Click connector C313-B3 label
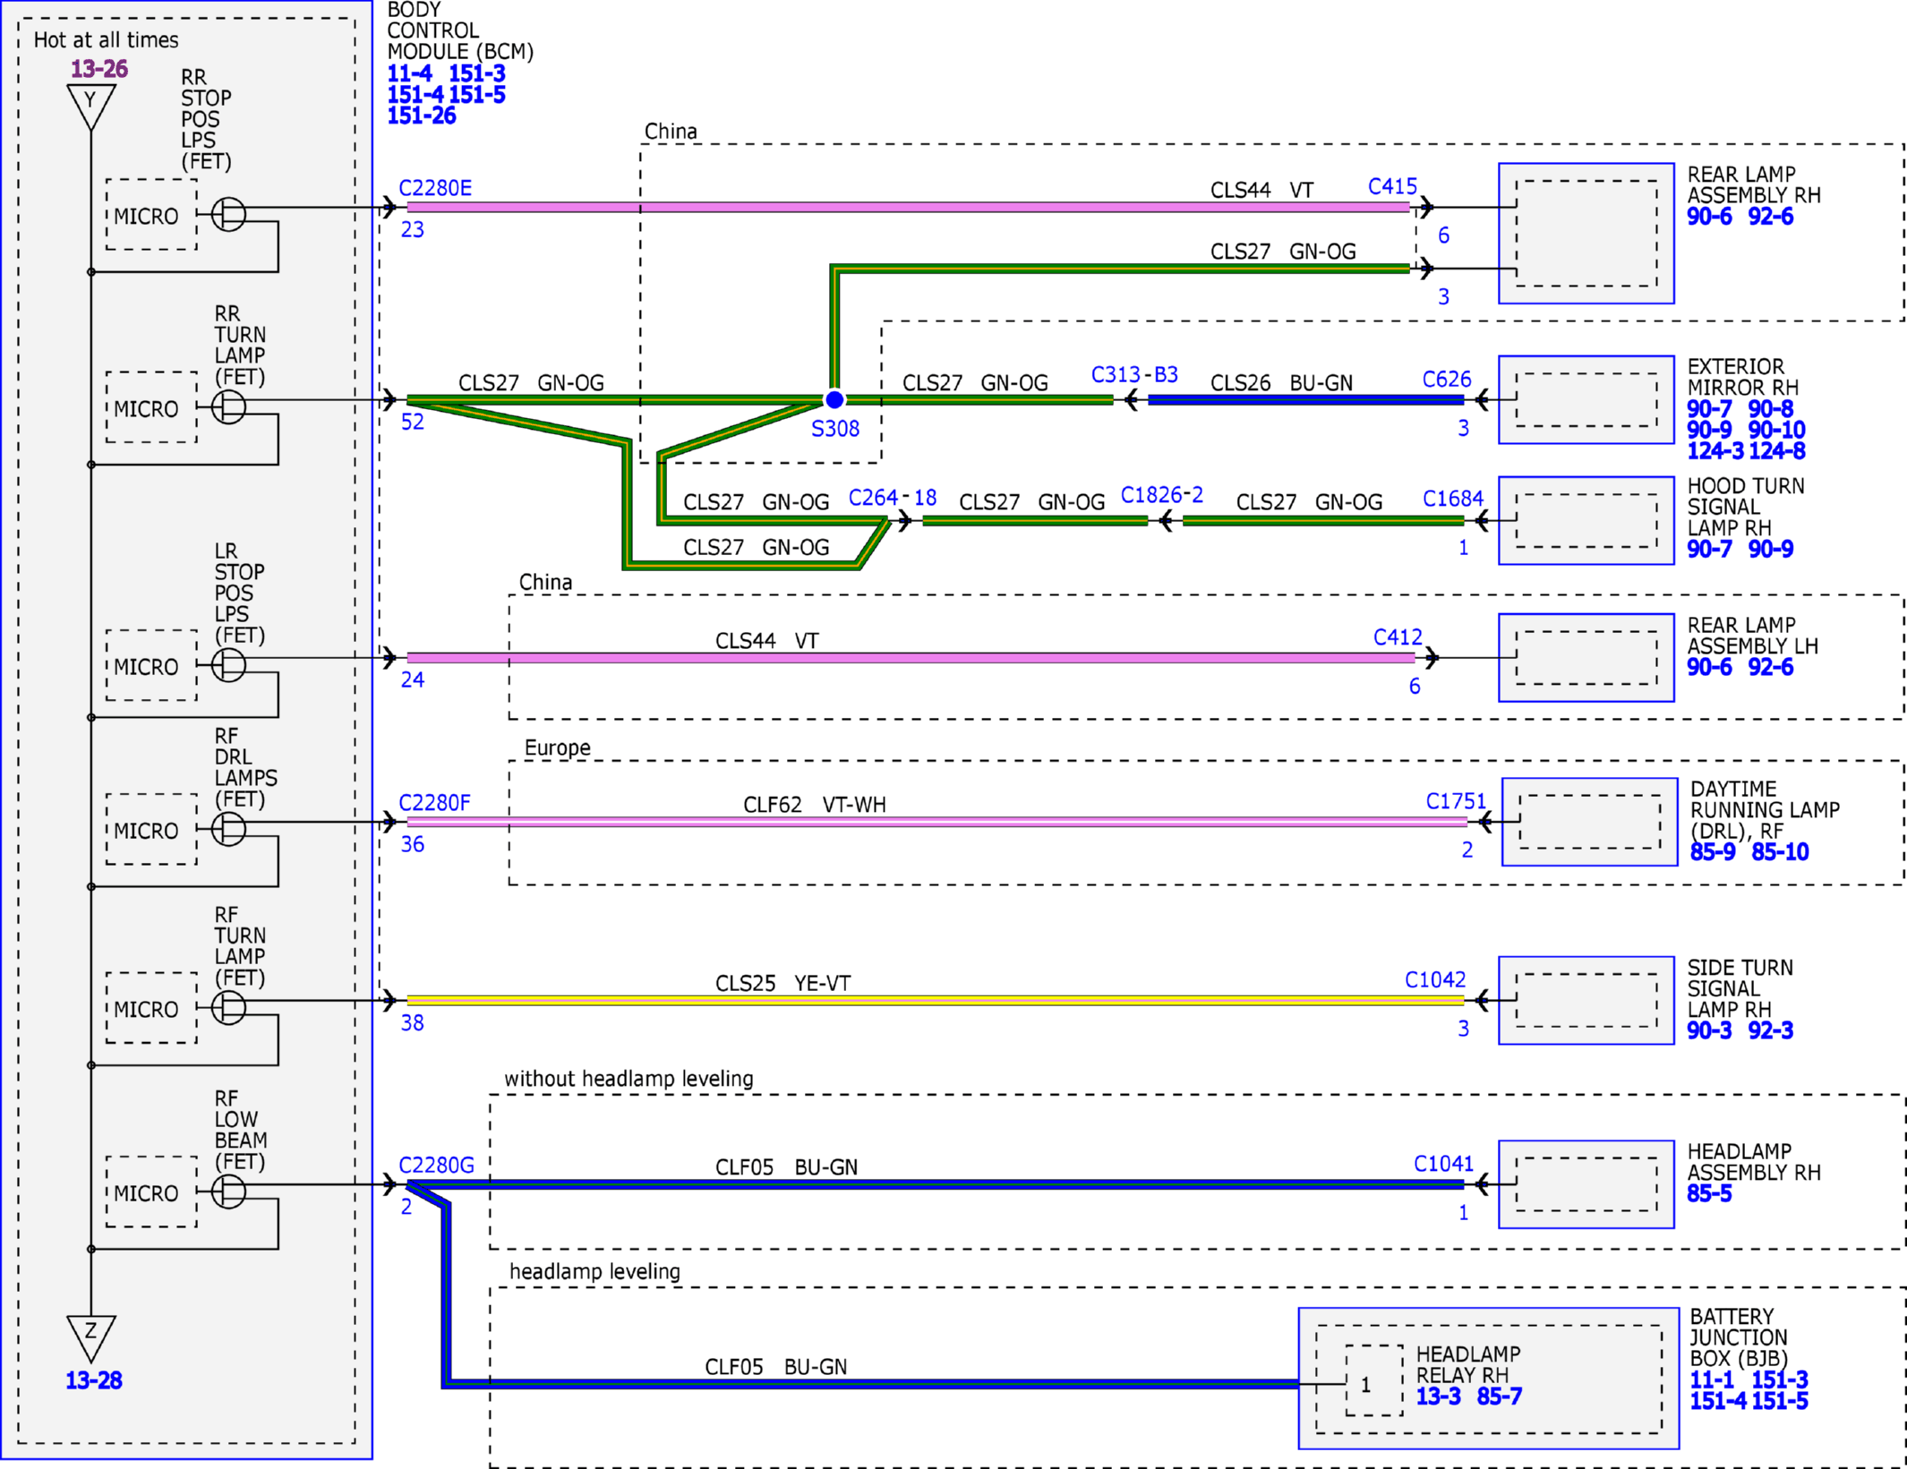 pyautogui.click(x=1134, y=374)
